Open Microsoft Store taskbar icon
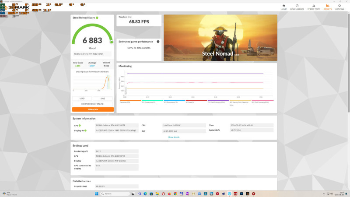 [x=151, y=193]
